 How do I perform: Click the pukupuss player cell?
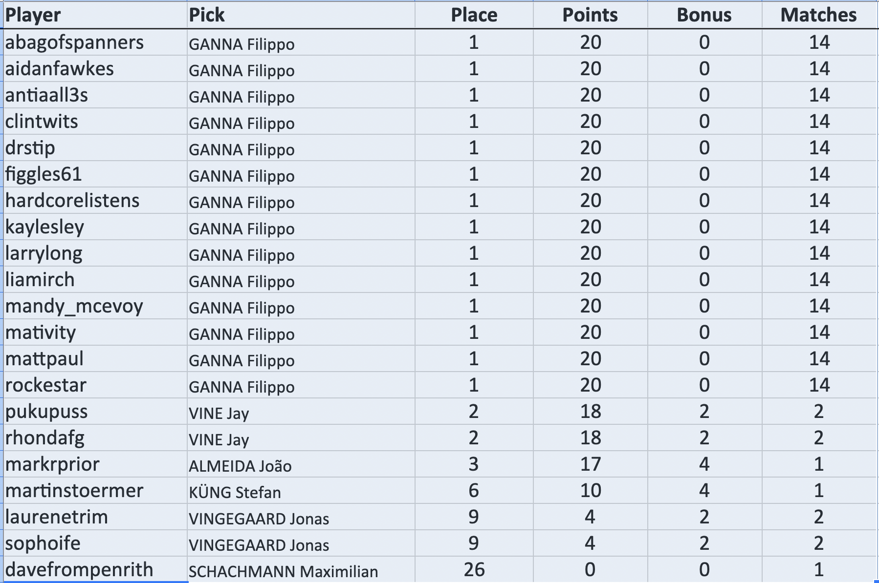46,412
